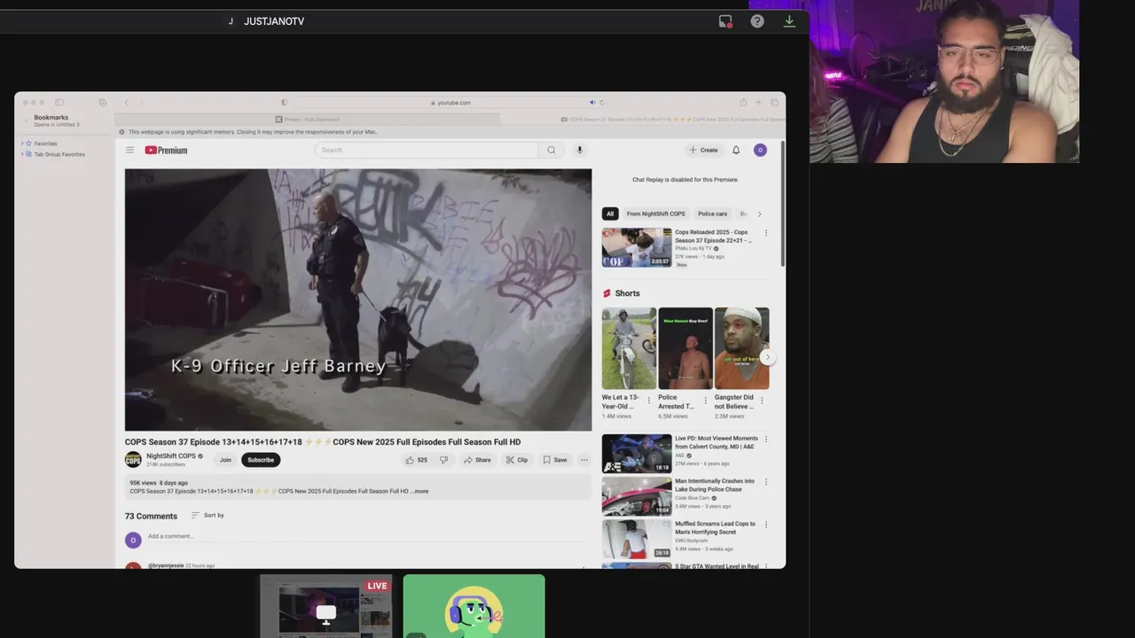
Task: Click the screen share icon in top bar
Action: point(725,21)
